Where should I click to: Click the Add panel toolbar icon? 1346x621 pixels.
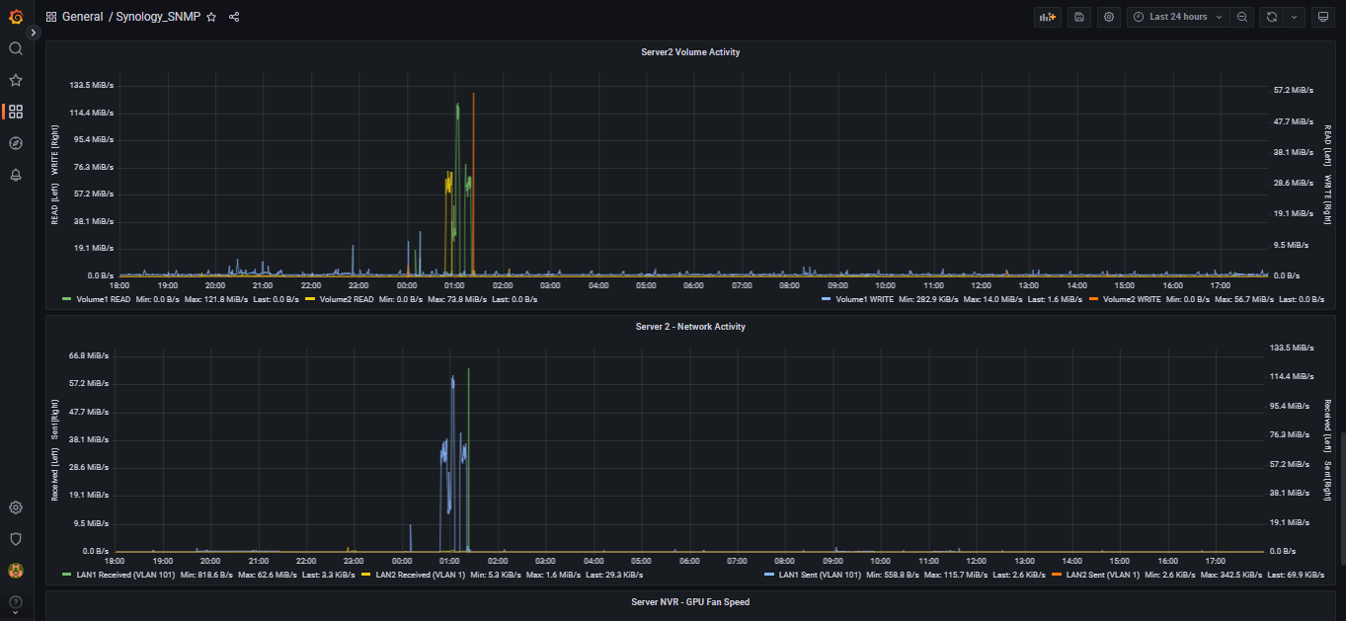1047,17
